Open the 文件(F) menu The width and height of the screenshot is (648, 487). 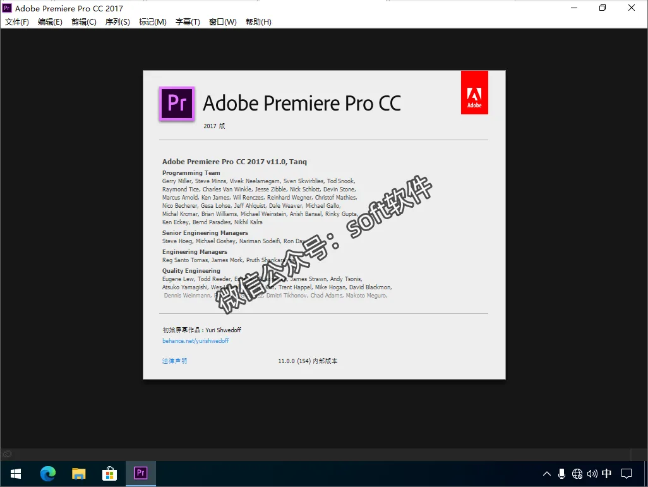coord(17,22)
